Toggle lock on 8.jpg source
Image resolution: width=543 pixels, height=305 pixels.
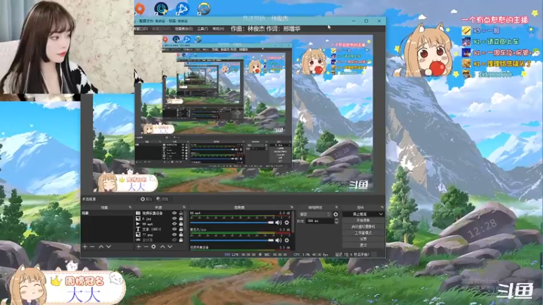pos(181,218)
